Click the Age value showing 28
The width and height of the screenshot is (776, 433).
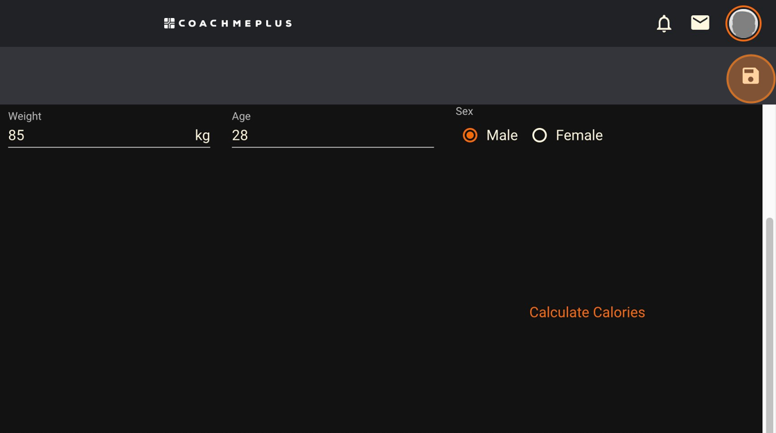tap(240, 135)
